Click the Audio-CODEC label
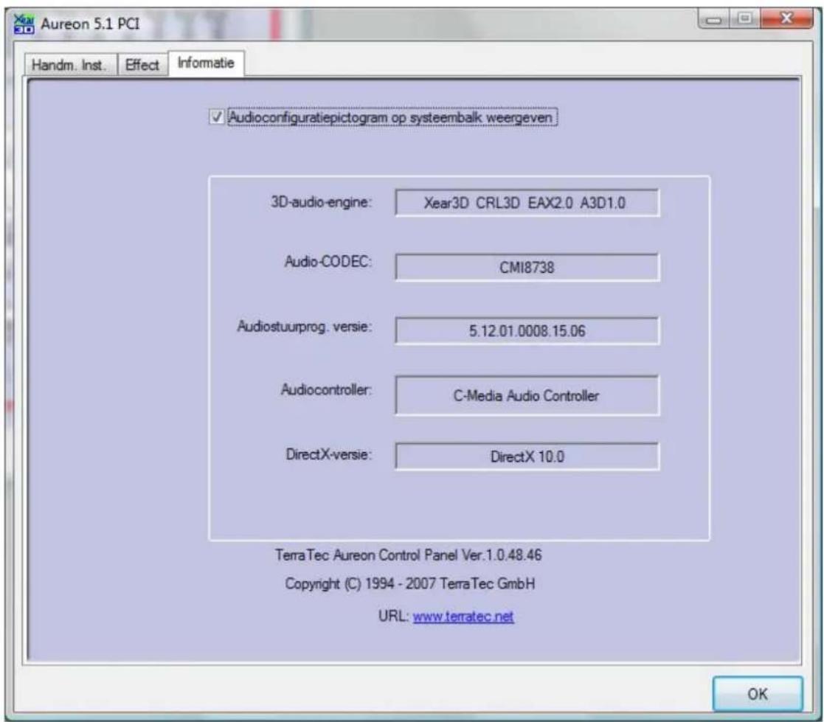824x722 pixels. (x=328, y=261)
